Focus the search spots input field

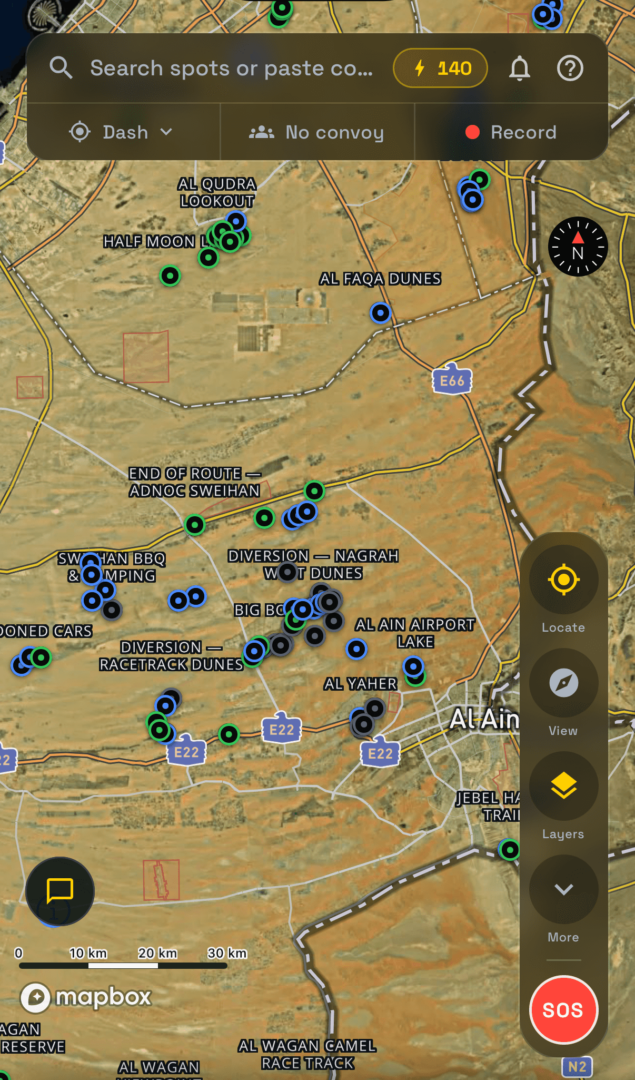click(232, 68)
